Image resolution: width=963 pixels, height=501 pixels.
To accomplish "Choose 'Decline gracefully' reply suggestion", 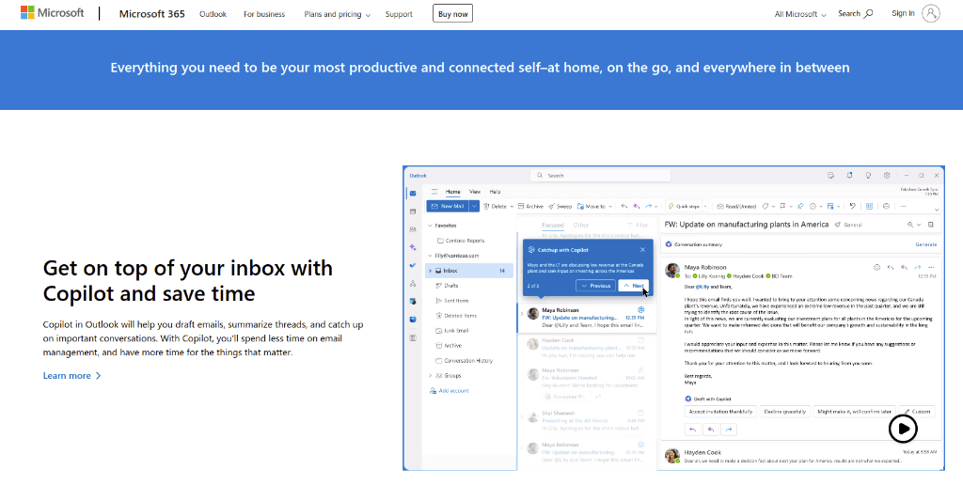I will (785, 412).
